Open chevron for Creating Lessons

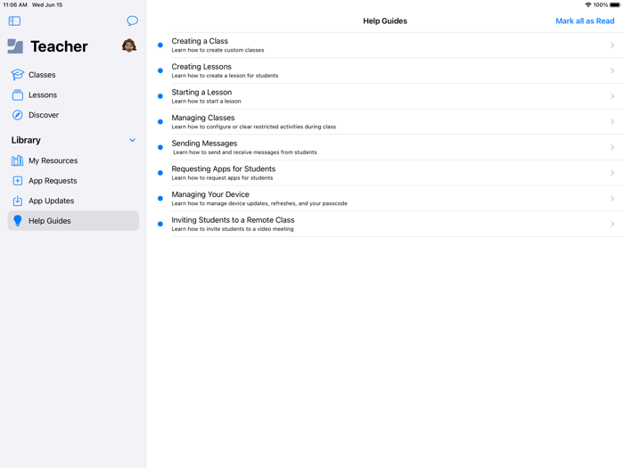click(612, 70)
